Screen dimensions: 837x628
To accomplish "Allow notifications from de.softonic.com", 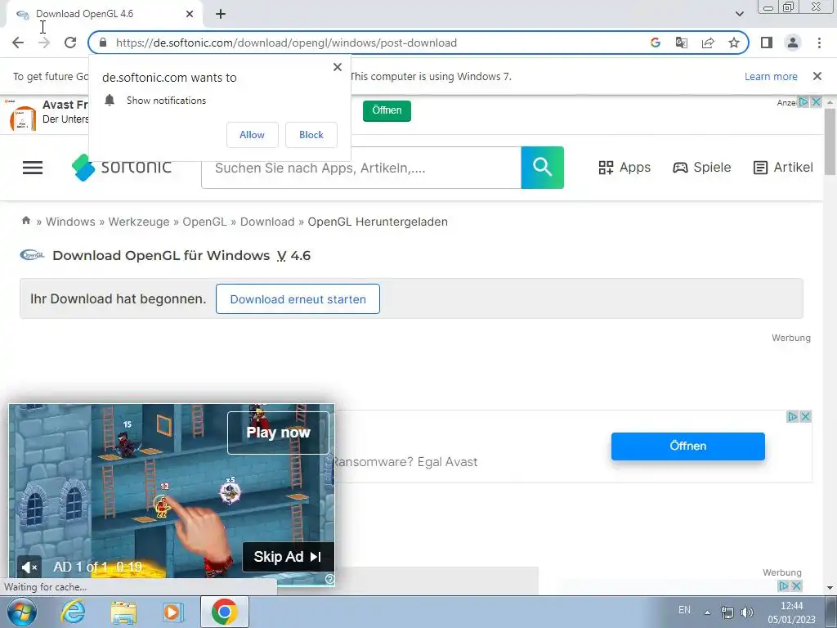I will 252,135.
